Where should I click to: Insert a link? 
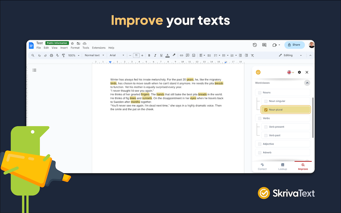tap(181, 55)
